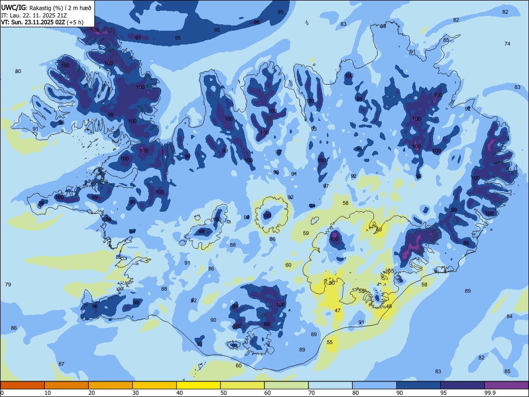
Task: Click the 'VT: Sun. 23.11.2025 02Z (+5 h)' line
Action: [x=42, y=22]
